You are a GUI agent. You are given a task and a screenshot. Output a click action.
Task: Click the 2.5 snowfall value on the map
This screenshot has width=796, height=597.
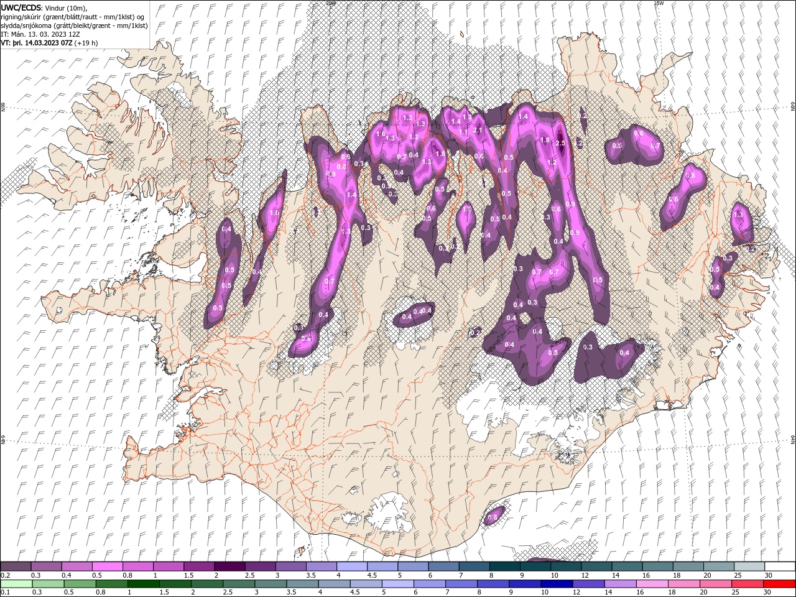[x=560, y=144]
